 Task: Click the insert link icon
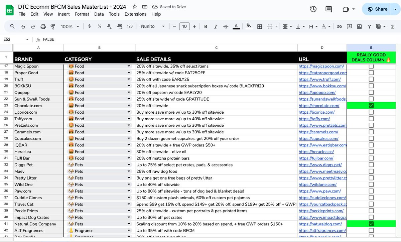(x=339, y=26)
